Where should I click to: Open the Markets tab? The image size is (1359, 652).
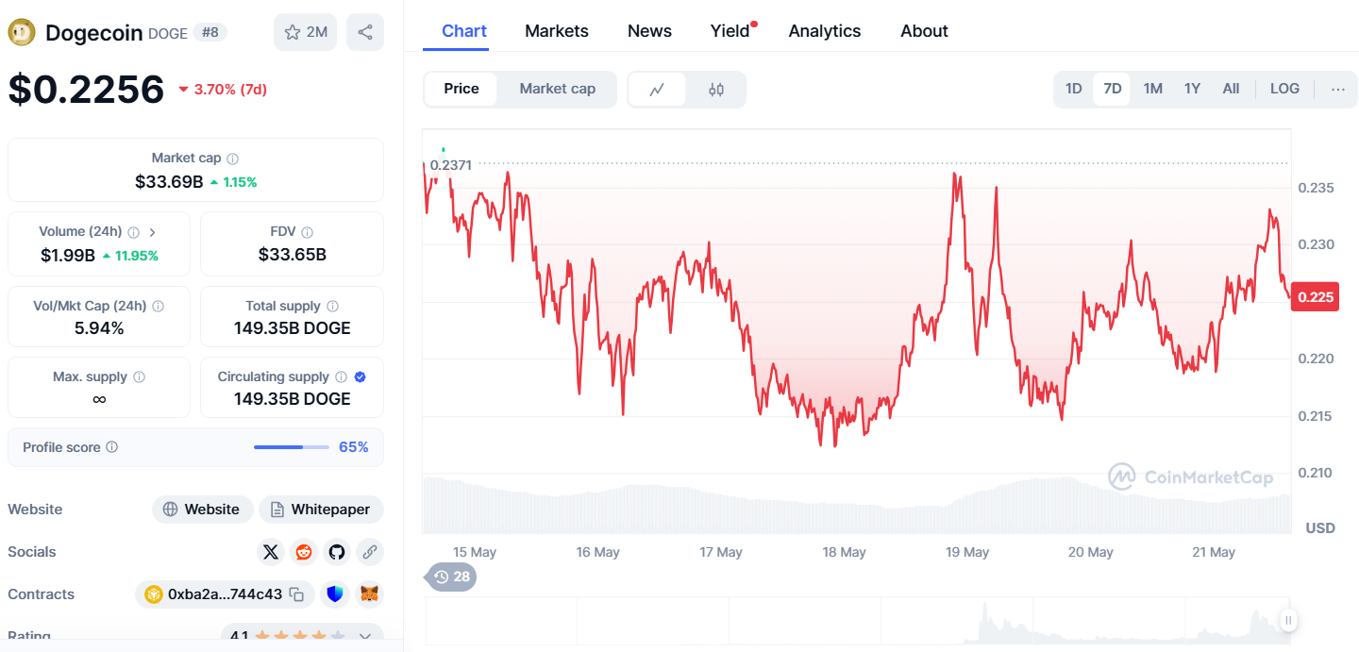(x=557, y=31)
